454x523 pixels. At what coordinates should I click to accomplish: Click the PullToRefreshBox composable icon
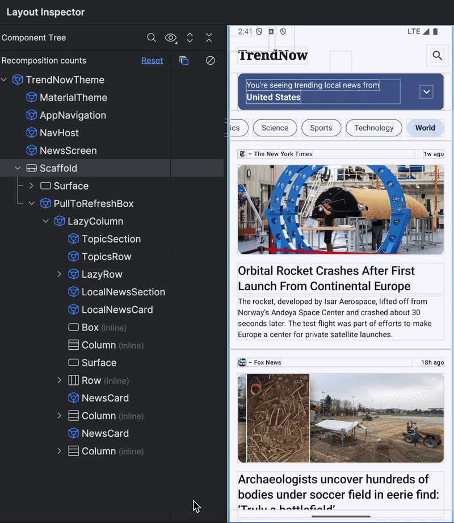click(45, 203)
